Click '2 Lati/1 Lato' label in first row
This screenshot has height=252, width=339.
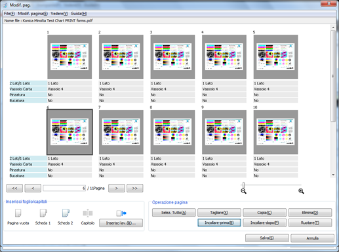tap(28, 83)
